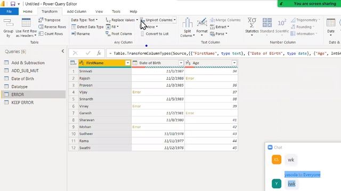341x191 pixels.
Task: Collapse the Queries pane
Action: 63,51
